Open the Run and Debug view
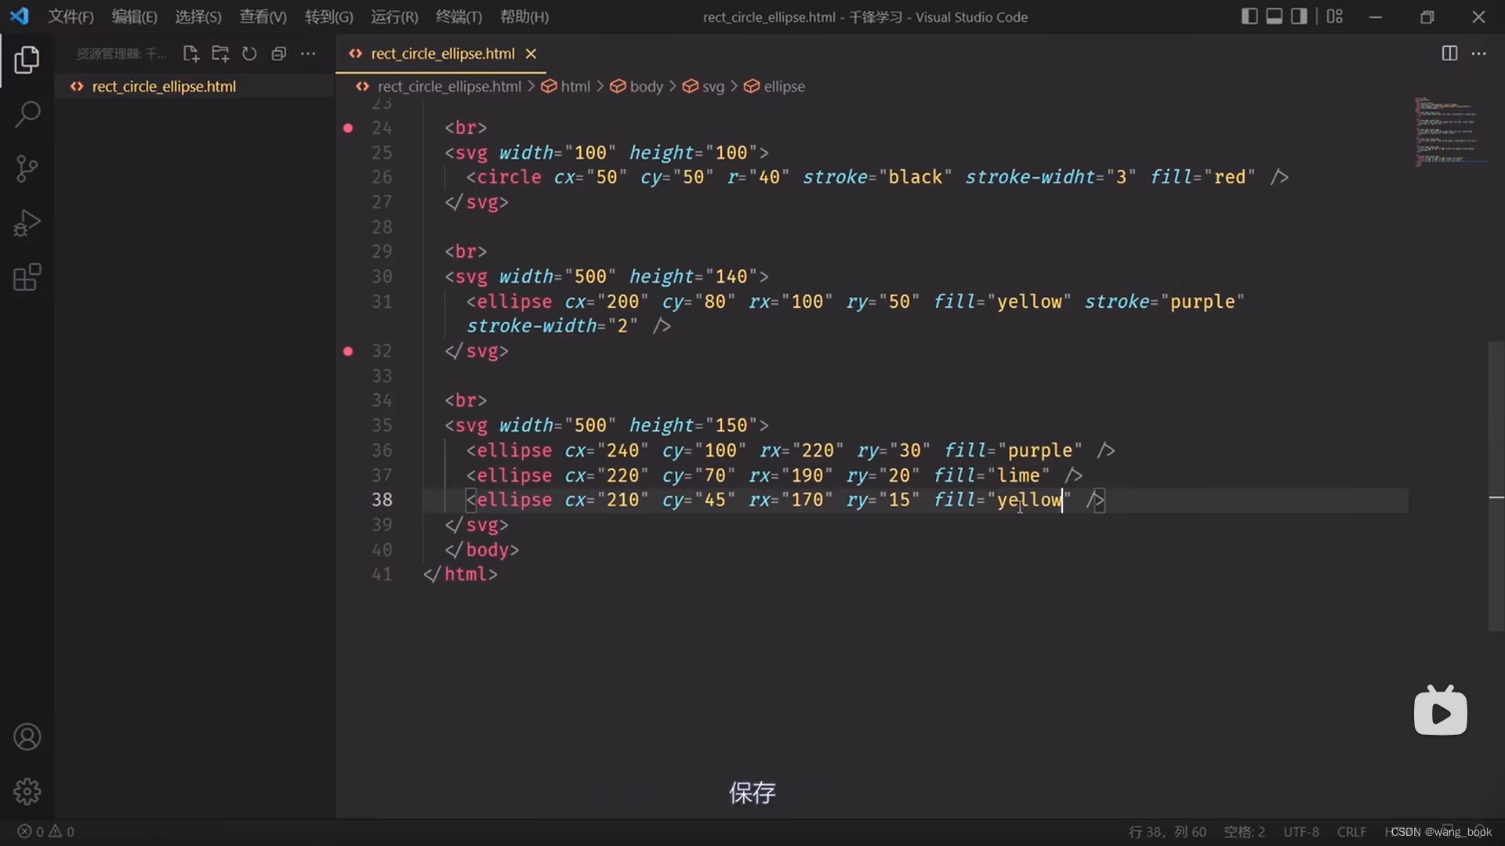 [27, 223]
